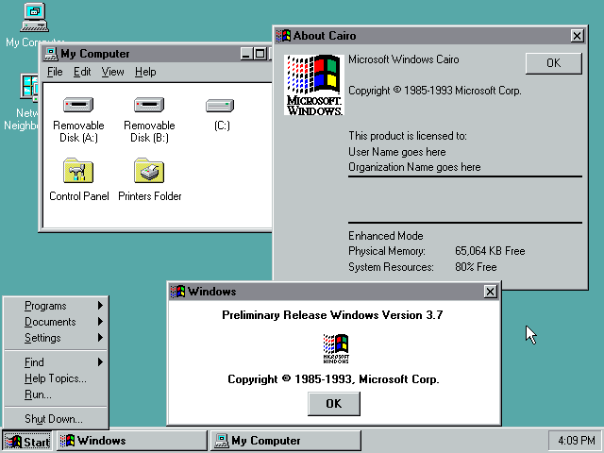Click the small Windows logo in version dialog

point(336,348)
